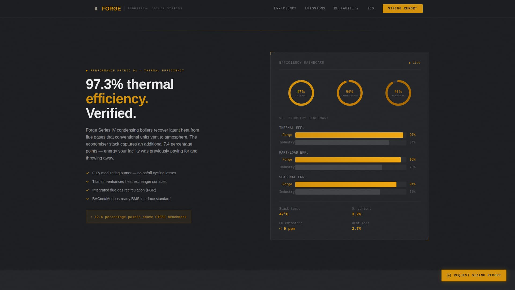Expand the EFFICIENCY DASHBOARD header
The image size is (515, 290).
tap(301, 63)
